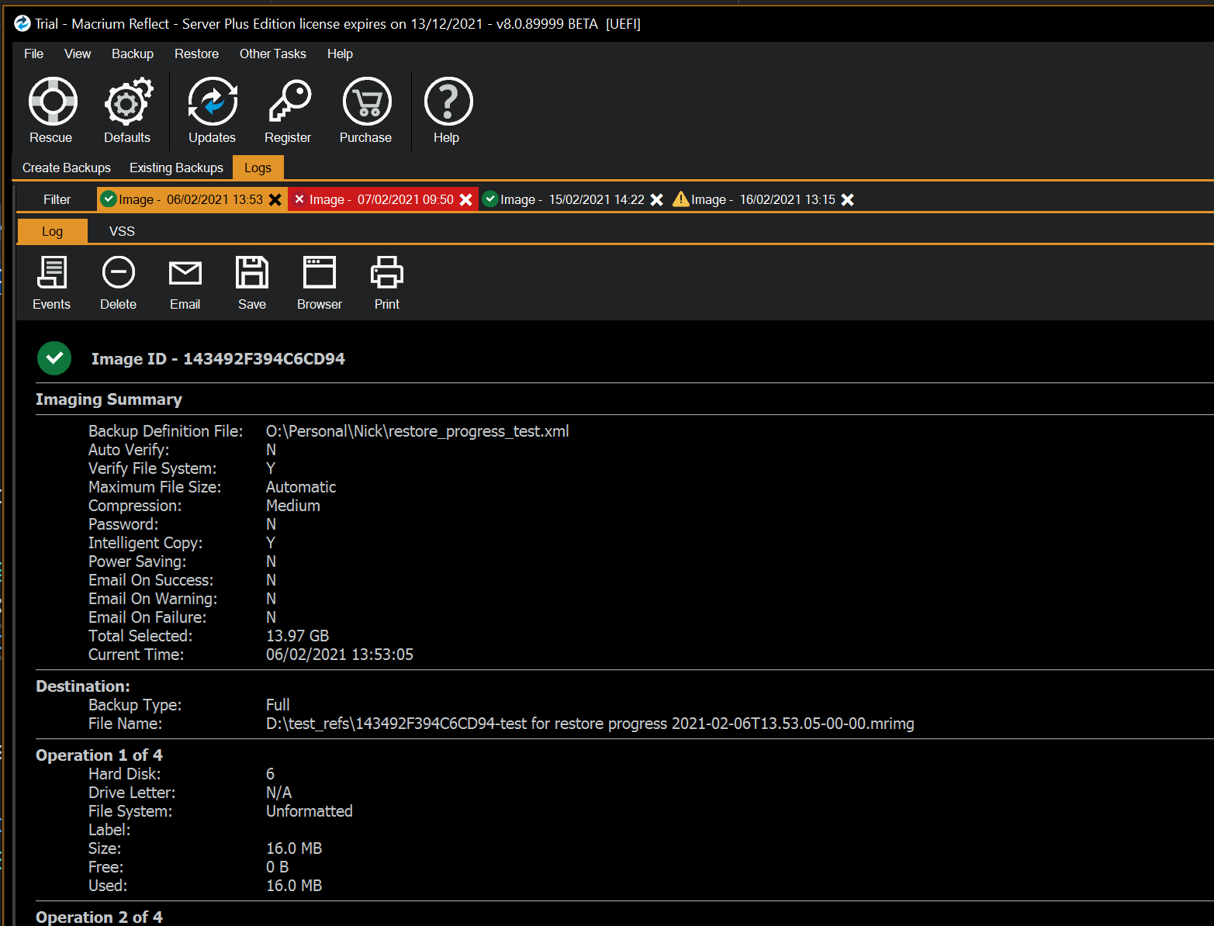The image size is (1214, 926).
Task: Click the Backup Type value Full
Action: [x=278, y=705]
